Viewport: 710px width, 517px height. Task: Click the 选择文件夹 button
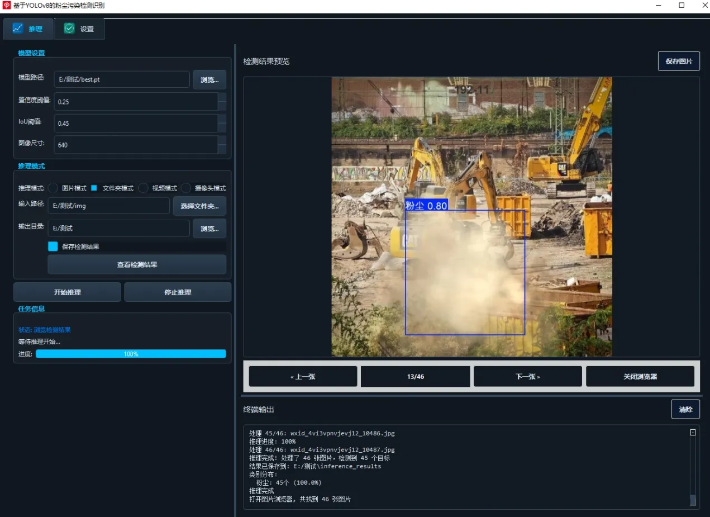pyautogui.click(x=199, y=206)
